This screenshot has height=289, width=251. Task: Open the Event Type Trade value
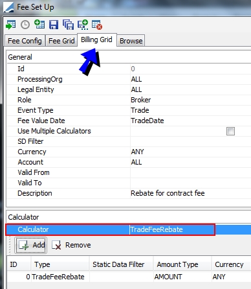coord(191,110)
